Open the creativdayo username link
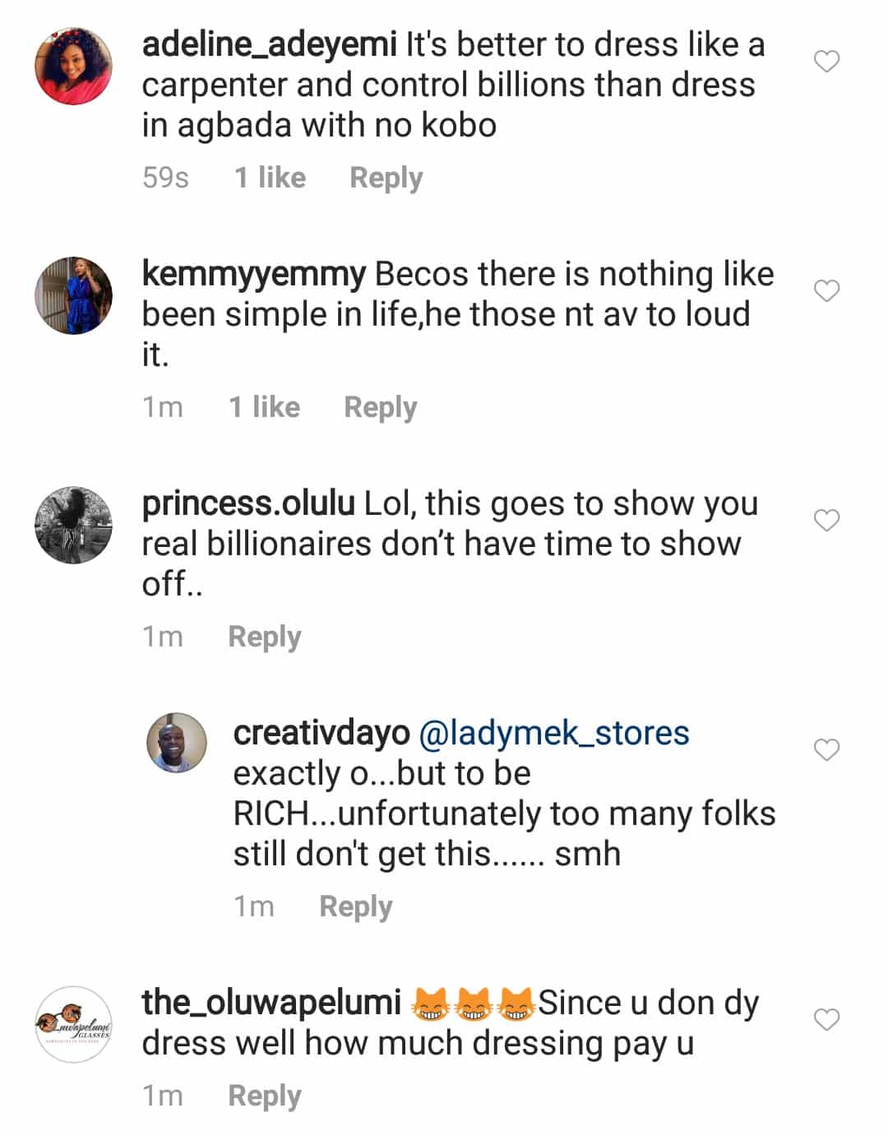The width and height of the screenshot is (888, 1136). coord(321,733)
